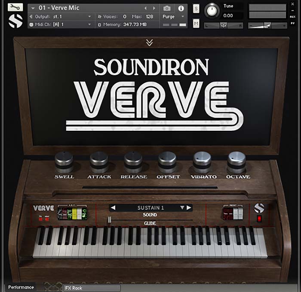
Task: Open the instrument name dropdown arrow
Action: point(33,8)
